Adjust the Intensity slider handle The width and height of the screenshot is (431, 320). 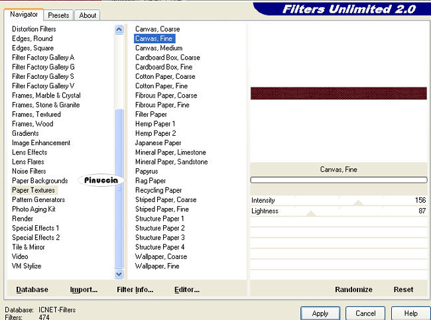point(358,203)
